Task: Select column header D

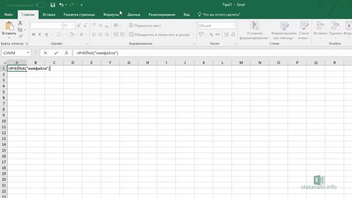Action: pyautogui.click(x=73, y=63)
